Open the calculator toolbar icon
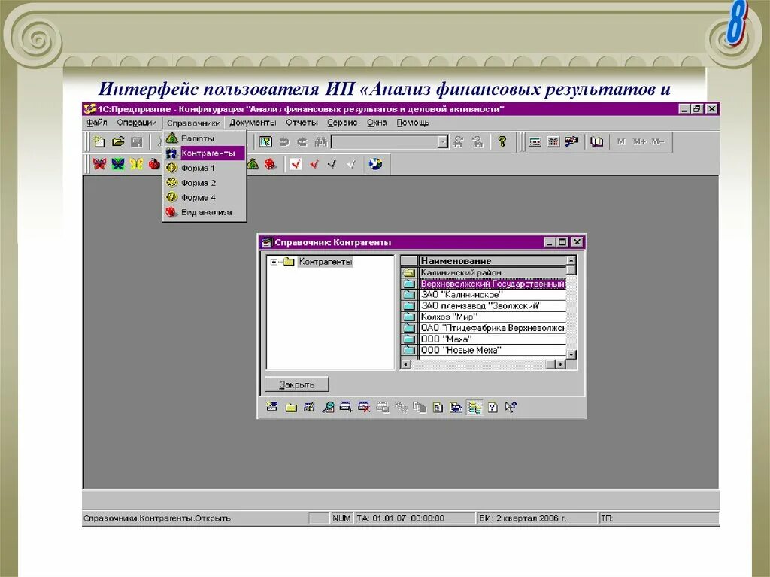 click(x=535, y=142)
